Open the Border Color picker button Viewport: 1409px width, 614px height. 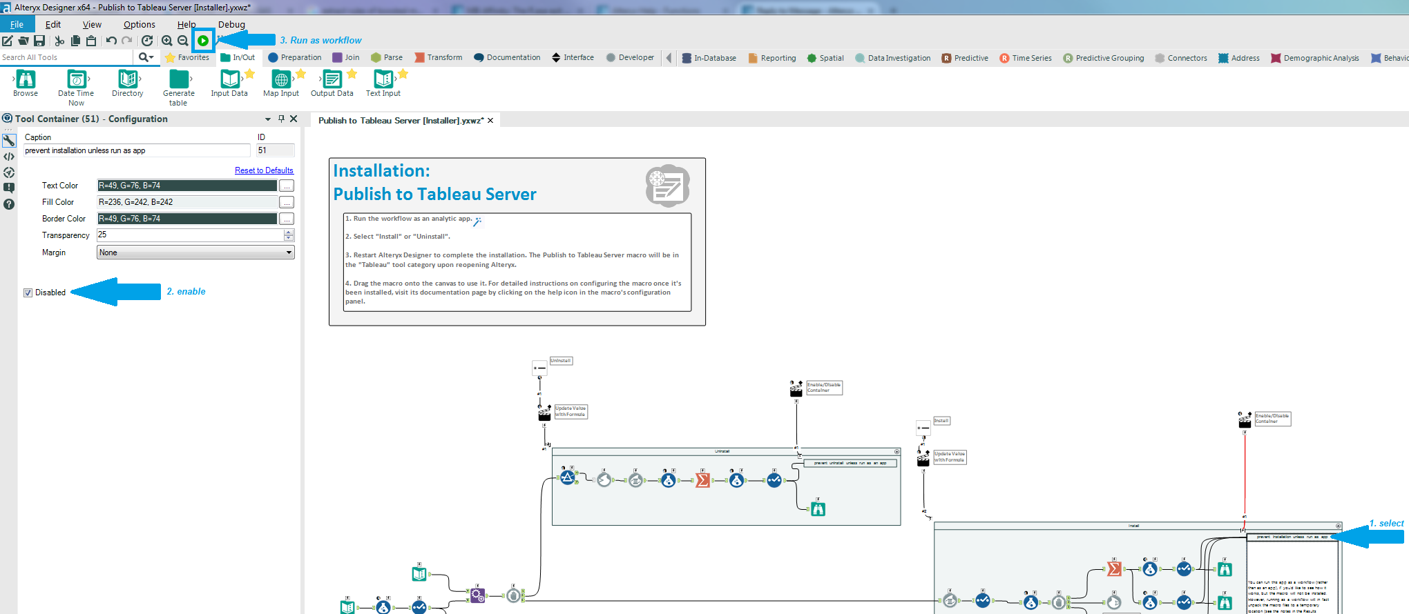tap(287, 219)
